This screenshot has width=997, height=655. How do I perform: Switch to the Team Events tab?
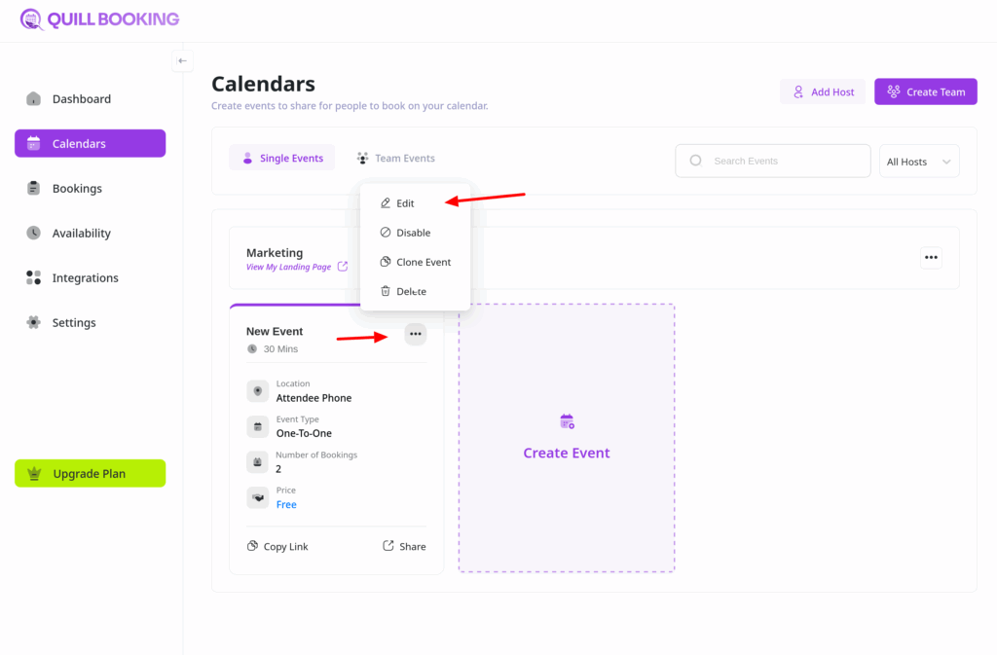point(395,158)
